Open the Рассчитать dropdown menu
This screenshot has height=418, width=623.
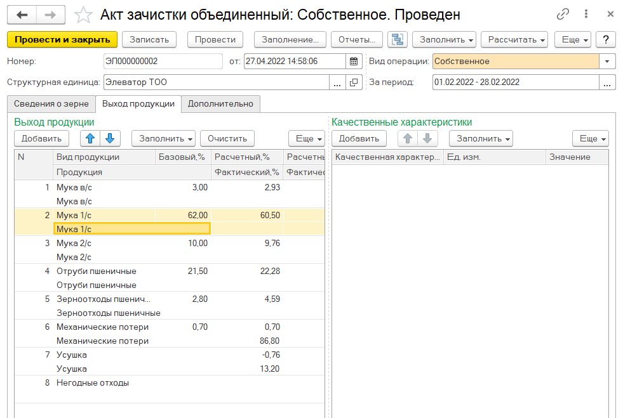[517, 39]
